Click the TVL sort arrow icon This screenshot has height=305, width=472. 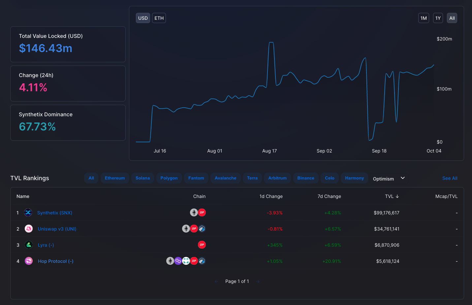(x=397, y=196)
